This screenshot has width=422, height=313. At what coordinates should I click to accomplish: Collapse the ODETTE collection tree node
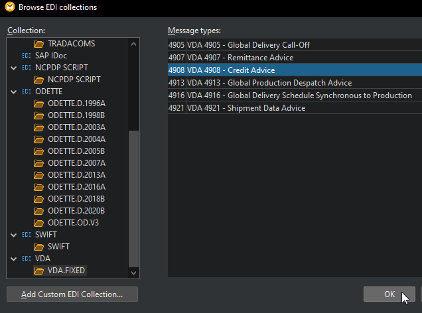pyautogui.click(x=14, y=92)
